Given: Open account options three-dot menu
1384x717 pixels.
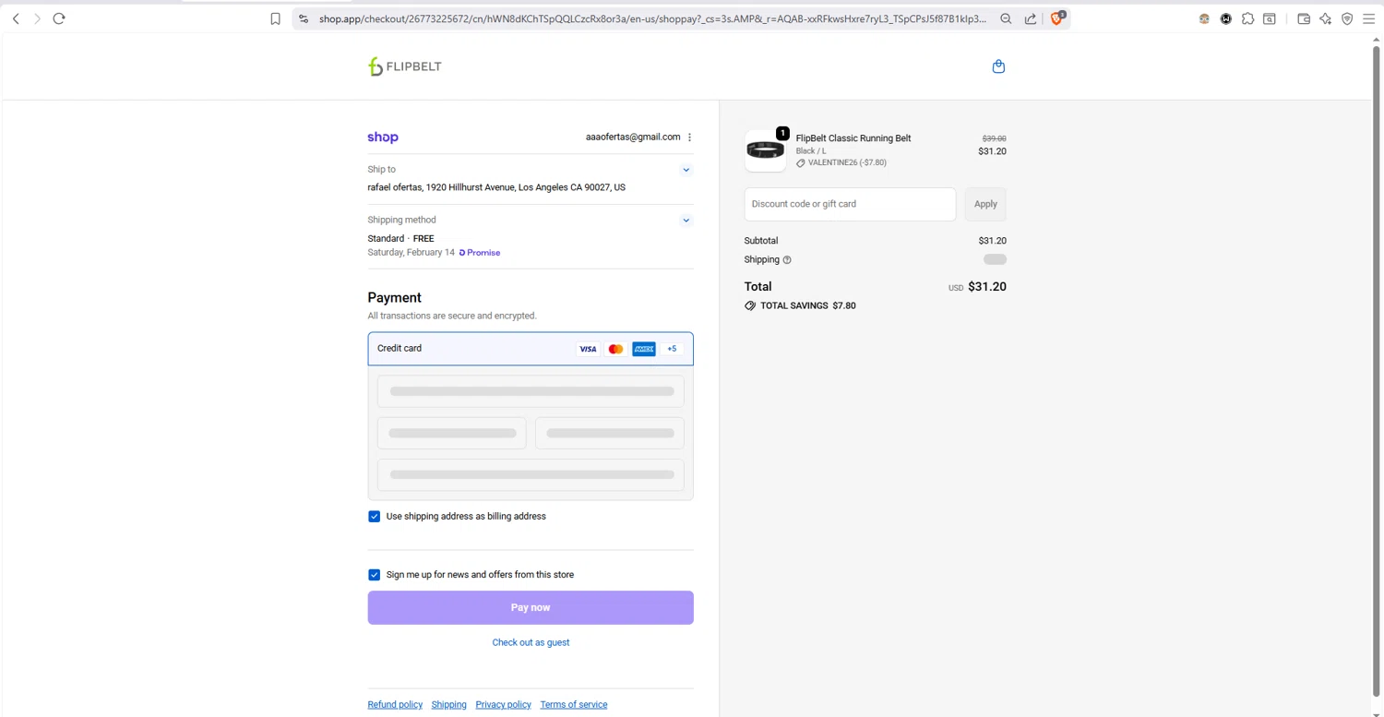Looking at the screenshot, I should pyautogui.click(x=689, y=137).
